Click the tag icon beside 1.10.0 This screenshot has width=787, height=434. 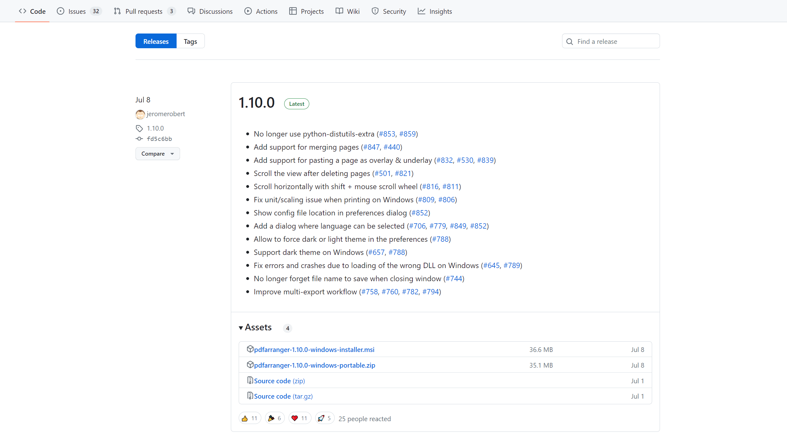coord(139,128)
